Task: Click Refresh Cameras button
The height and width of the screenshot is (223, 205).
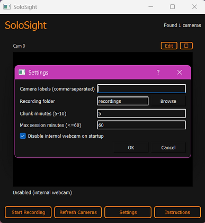Action: [78, 212]
